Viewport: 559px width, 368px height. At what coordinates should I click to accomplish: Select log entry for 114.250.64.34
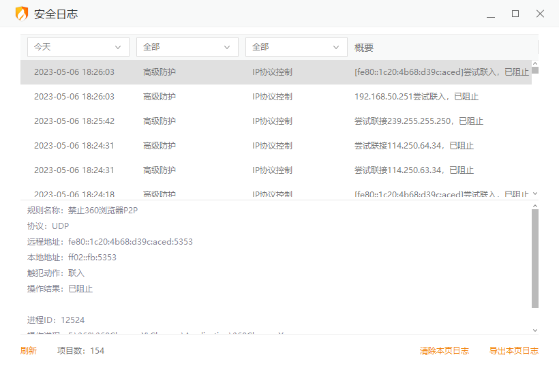(x=413, y=146)
